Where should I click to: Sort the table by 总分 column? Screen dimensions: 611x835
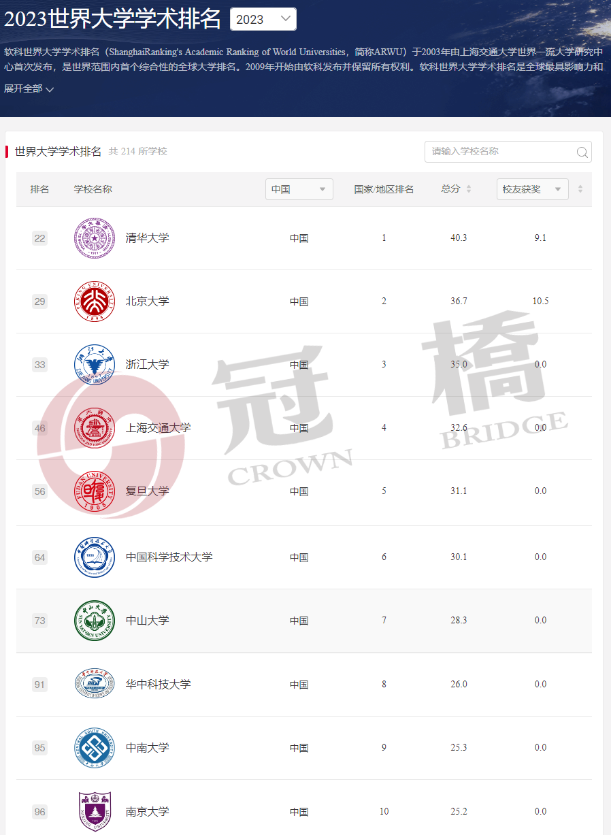click(x=469, y=189)
